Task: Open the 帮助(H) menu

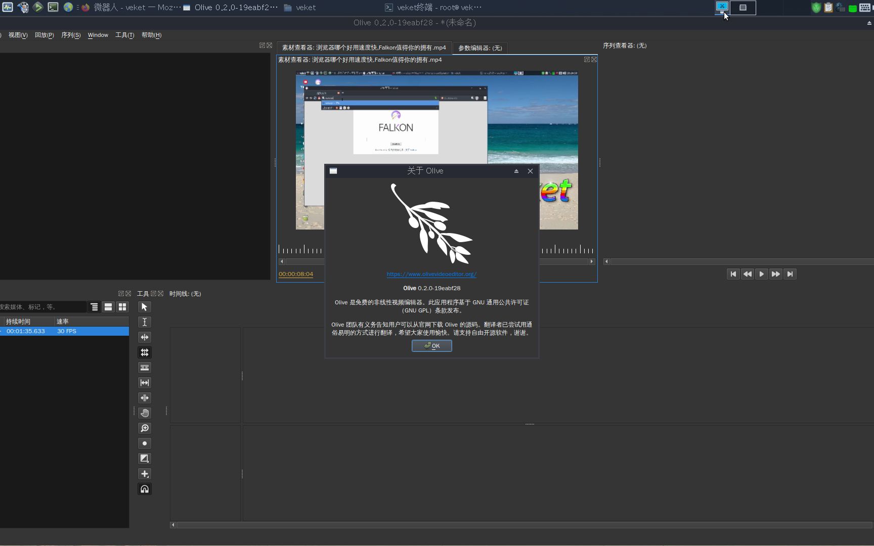Action: (152, 35)
